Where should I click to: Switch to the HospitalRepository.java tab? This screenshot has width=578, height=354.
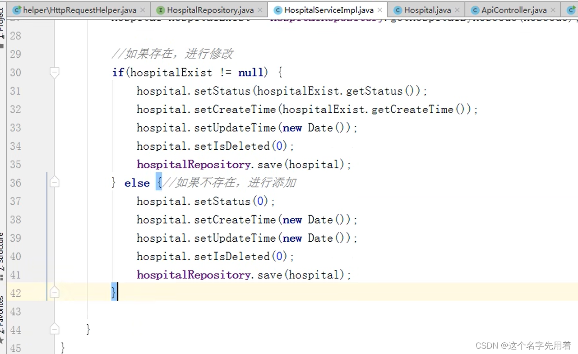tap(208, 10)
